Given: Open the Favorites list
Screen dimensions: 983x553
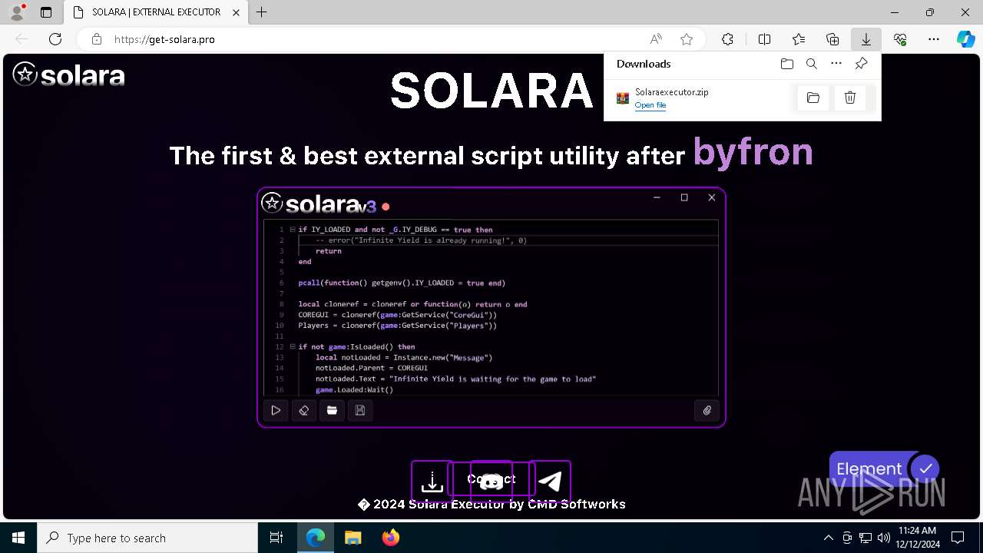Looking at the screenshot, I should [799, 39].
